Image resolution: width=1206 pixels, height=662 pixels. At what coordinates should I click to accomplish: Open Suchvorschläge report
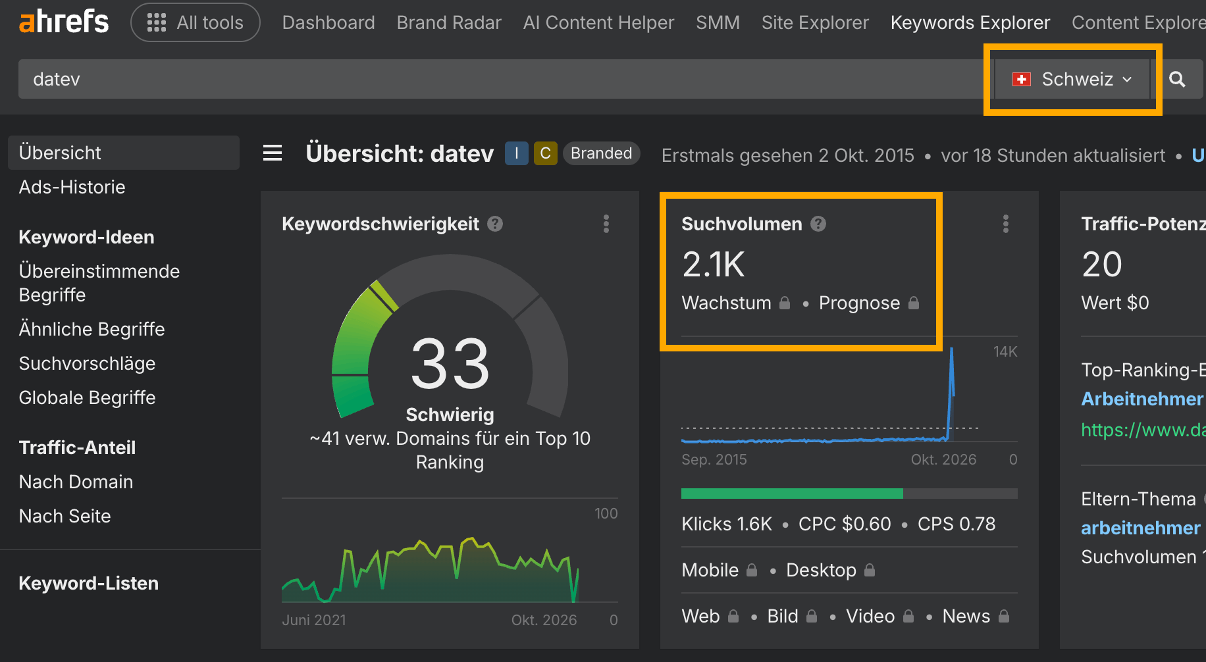click(x=88, y=363)
